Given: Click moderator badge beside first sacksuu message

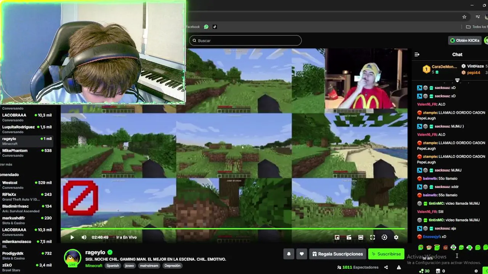Looking at the screenshot, I should pos(420,88).
